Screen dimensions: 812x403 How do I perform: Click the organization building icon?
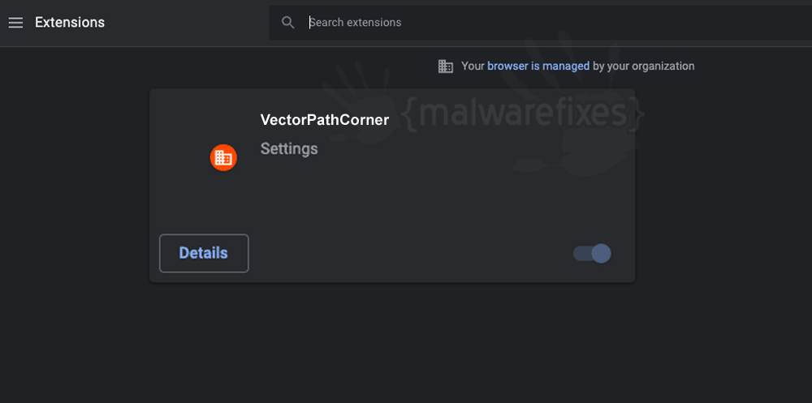(x=445, y=66)
